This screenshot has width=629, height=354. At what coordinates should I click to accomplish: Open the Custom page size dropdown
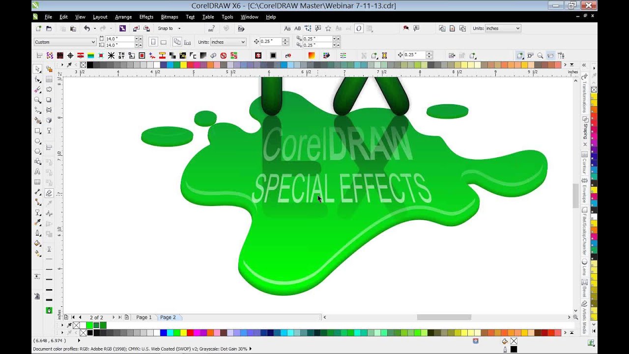65,42
